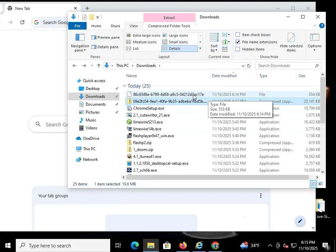This screenshot has width=336, height=252.
Task: Click This PC in the address breadcrumb
Action: [x=122, y=66]
